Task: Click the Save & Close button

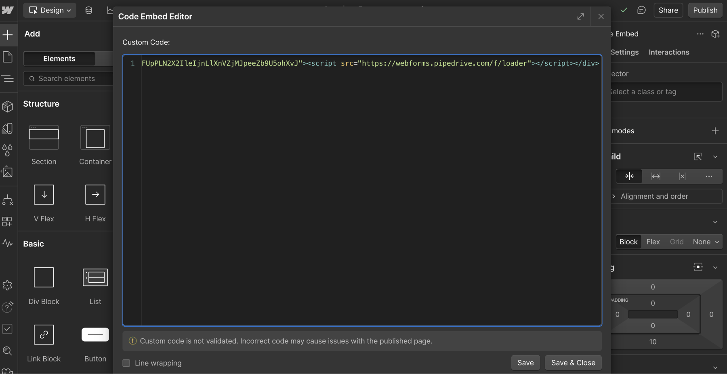Action: [x=573, y=363]
